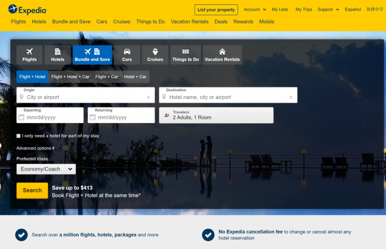Image resolution: width=386 pixels, height=249 pixels.
Task: Open My Lists link
Action: (x=280, y=9)
